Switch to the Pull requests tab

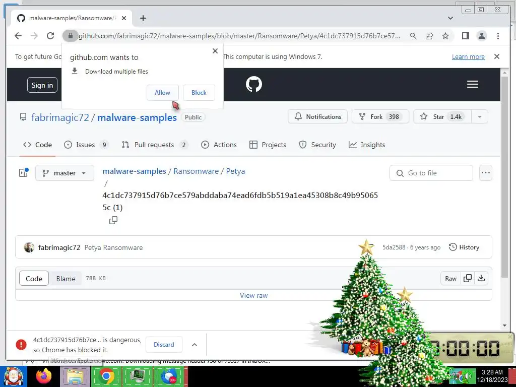(x=155, y=145)
